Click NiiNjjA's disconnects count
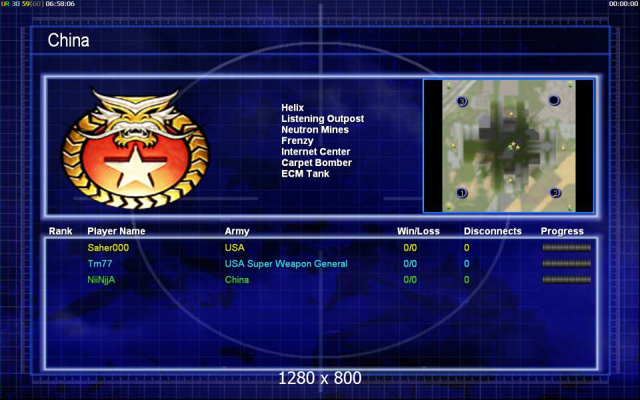640x400 pixels. [x=467, y=279]
